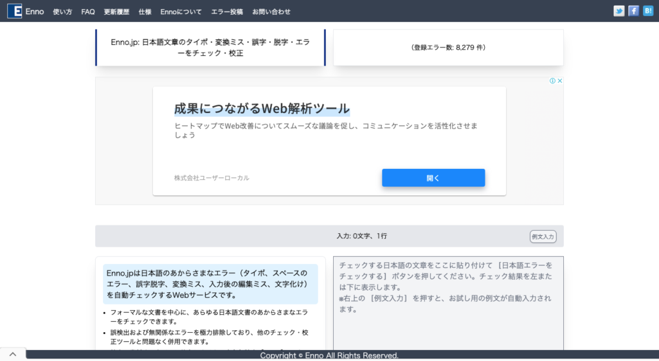Open the Ennoについて page
Screen dimensions: 659x361
(181, 12)
